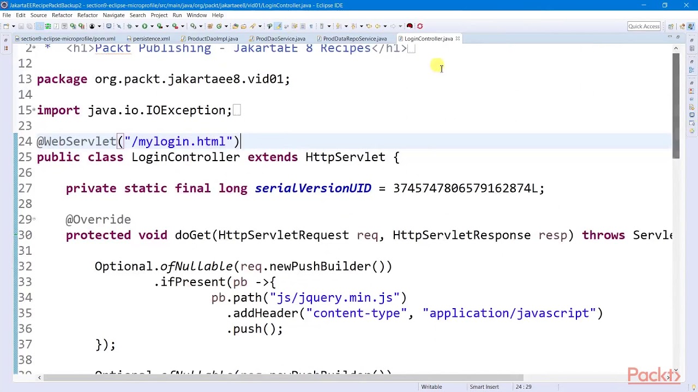This screenshot has width=698, height=392.
Task: Open the Run configurations dropdown arrow
Action: [152, 26]
